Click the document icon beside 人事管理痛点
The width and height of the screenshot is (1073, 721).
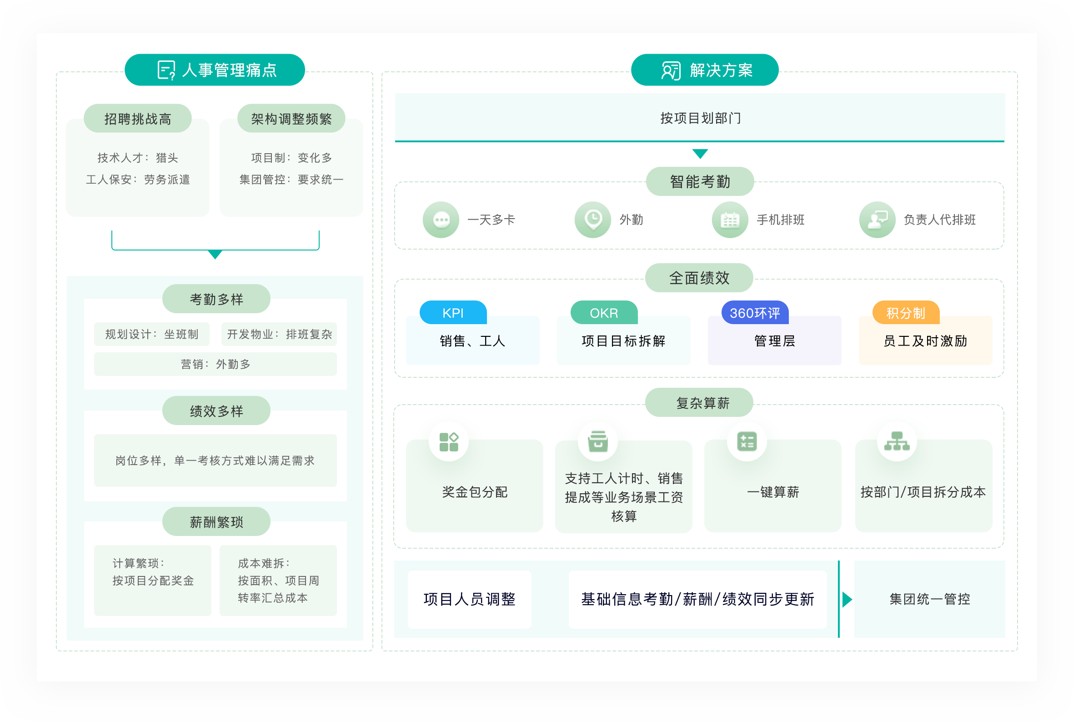[165, 70]
